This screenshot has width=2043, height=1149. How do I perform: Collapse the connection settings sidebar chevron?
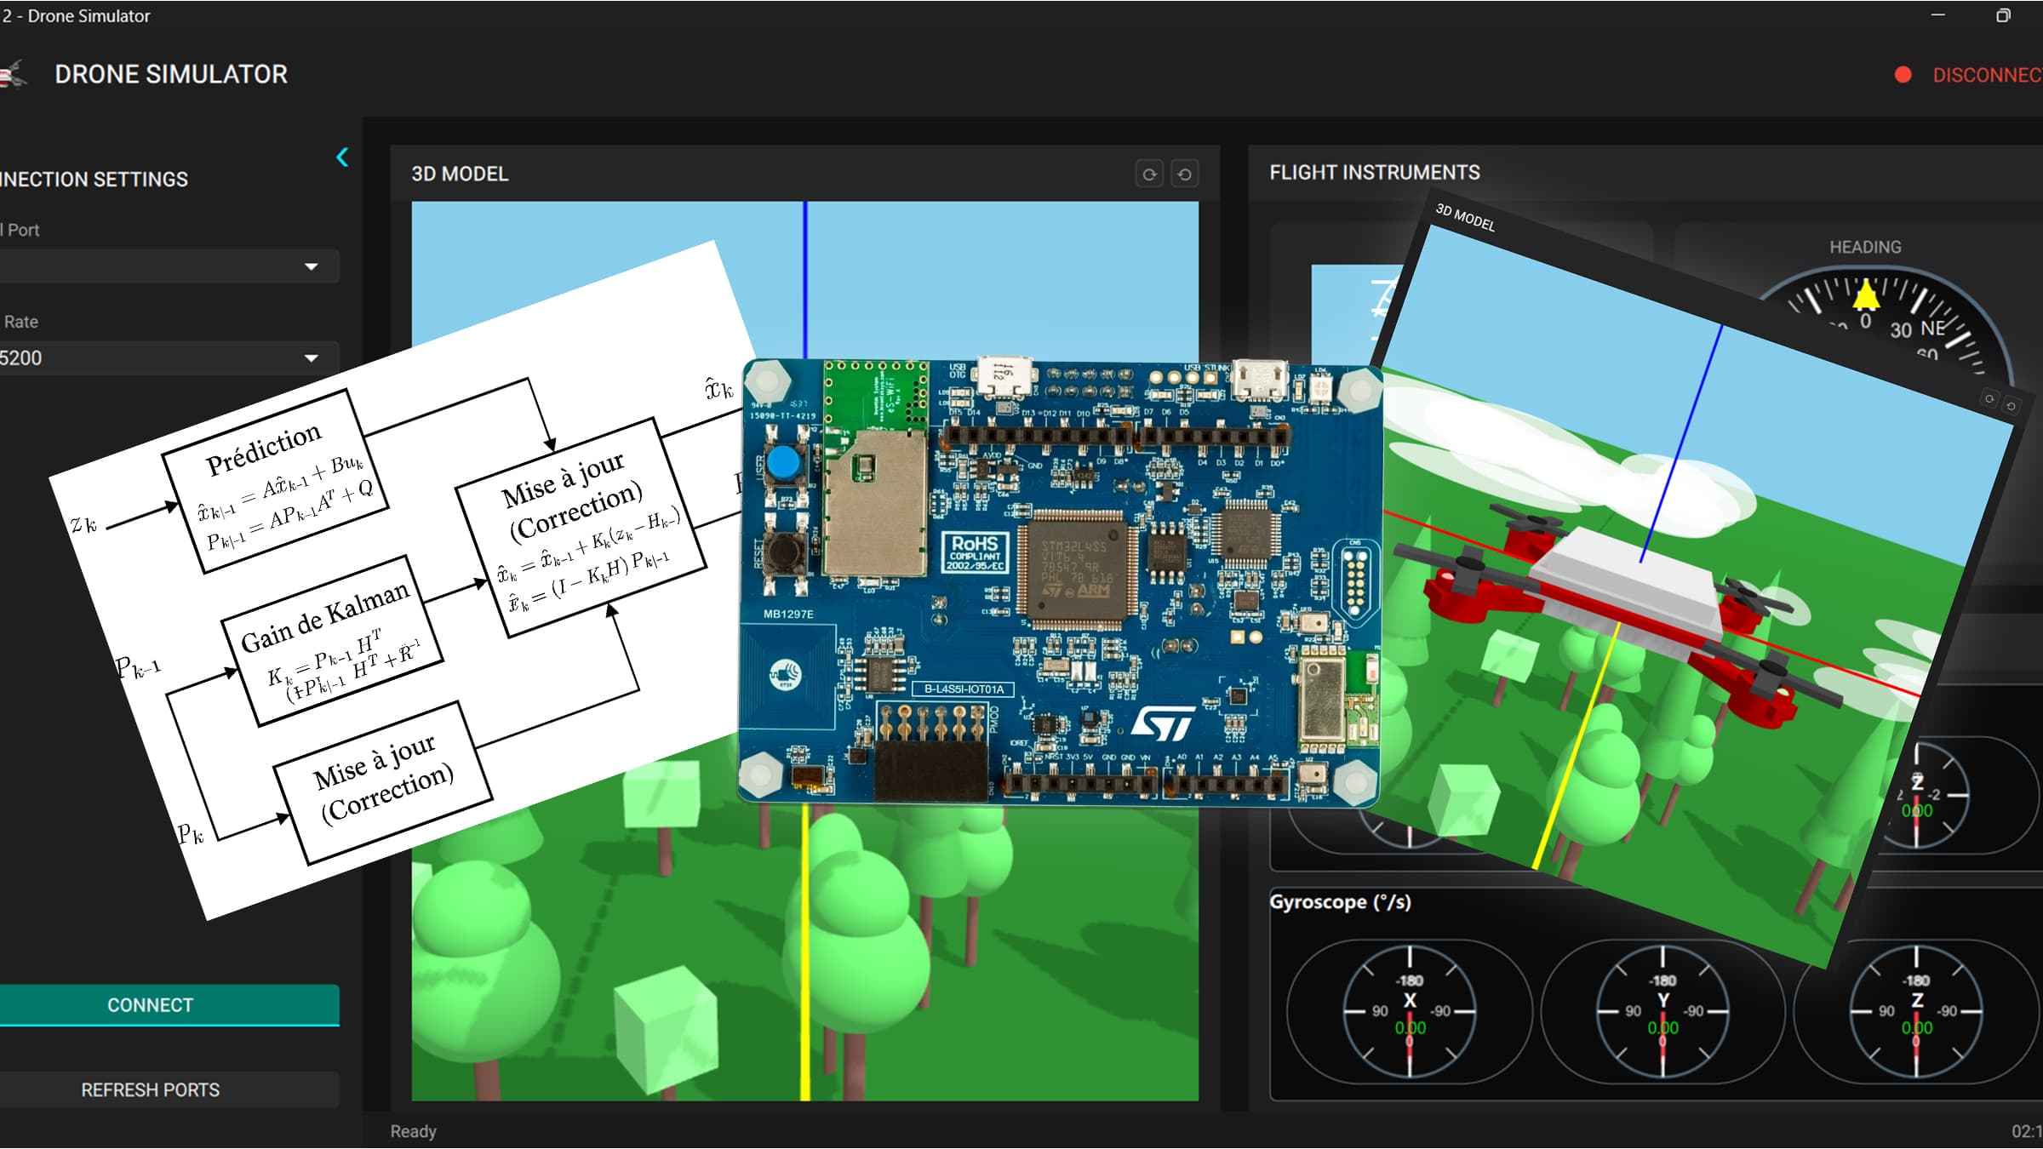(342, 157)
